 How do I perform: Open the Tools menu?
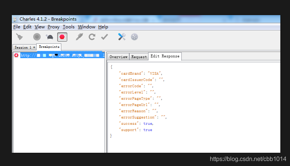coord(69,27)
